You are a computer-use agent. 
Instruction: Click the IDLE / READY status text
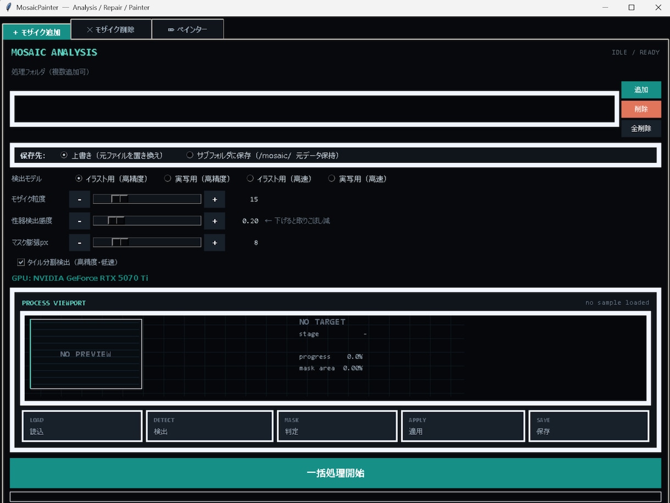[635, 53]
